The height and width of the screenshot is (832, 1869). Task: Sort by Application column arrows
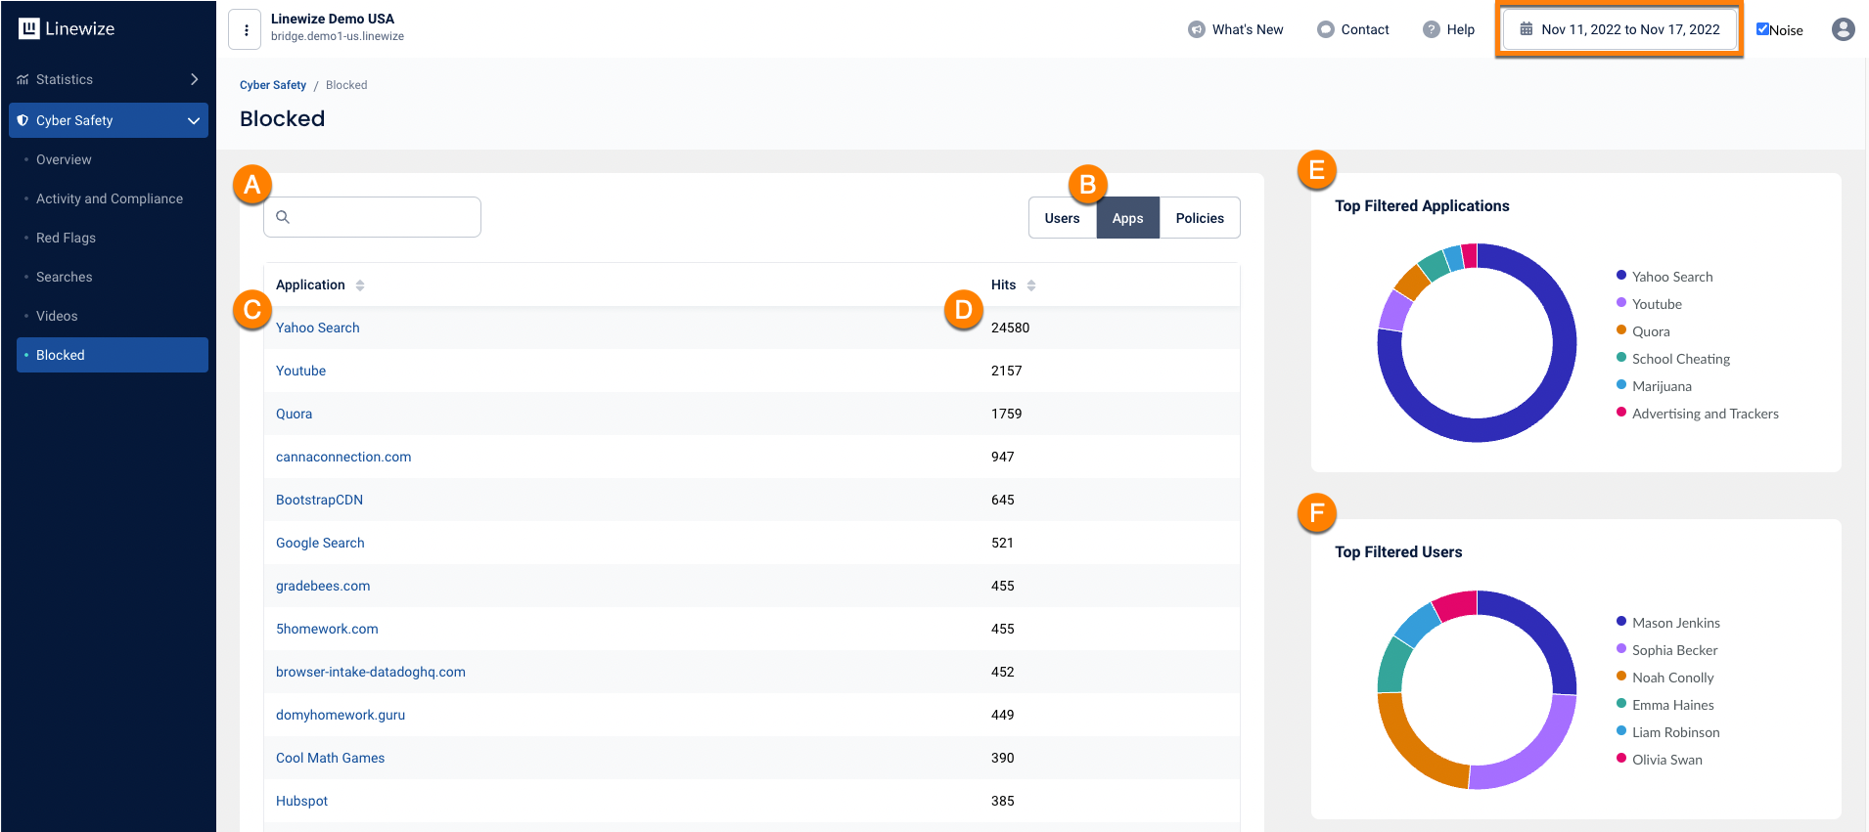click(x=360, y=285)
